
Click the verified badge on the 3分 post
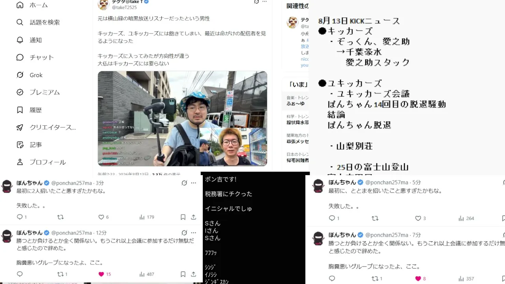[47, 183]
